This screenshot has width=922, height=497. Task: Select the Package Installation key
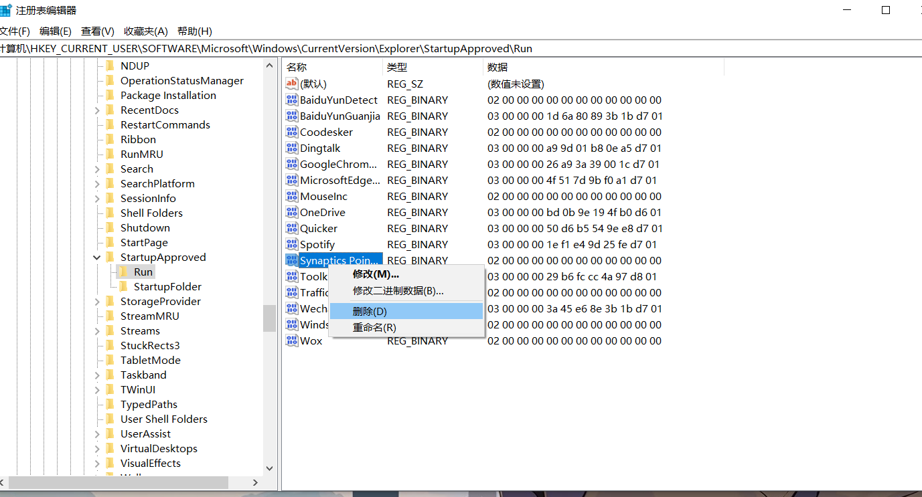coord(168,95)
